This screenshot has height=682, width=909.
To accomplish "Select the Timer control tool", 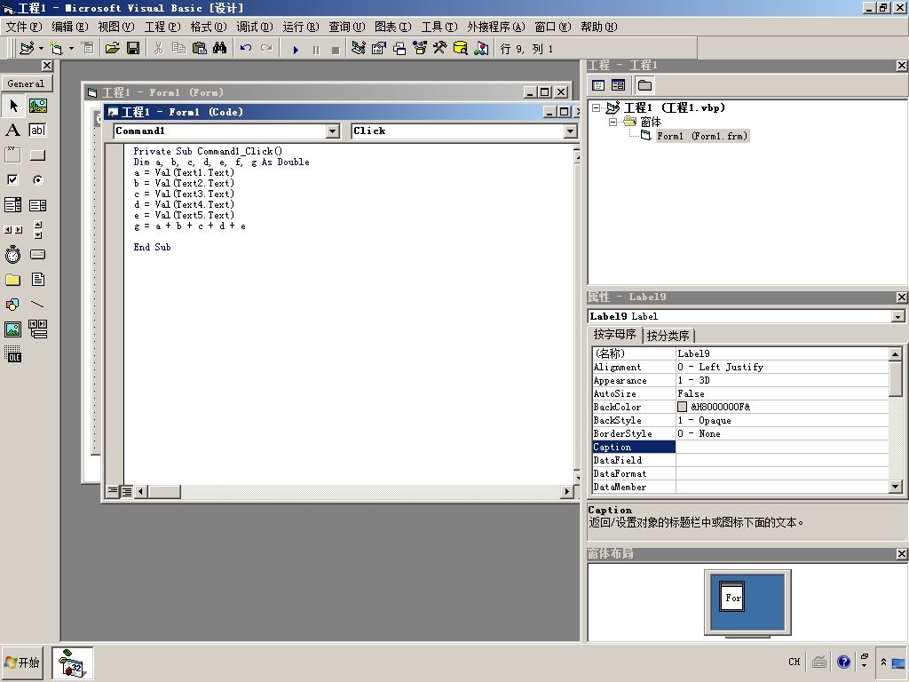I will click(12, 255).
